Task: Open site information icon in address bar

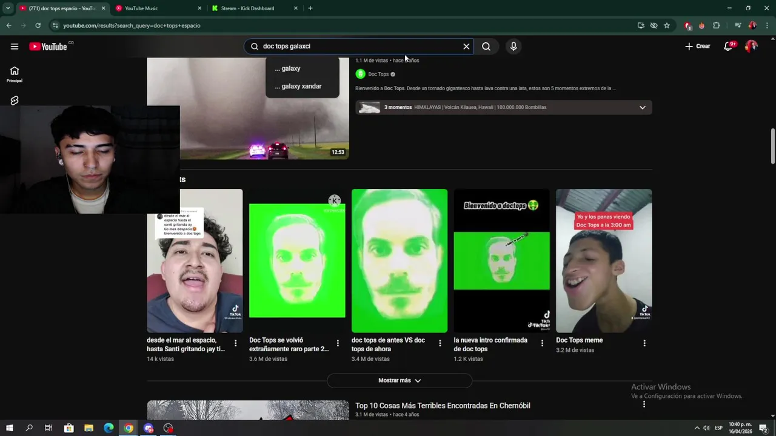Action: pyautogui.click(x=55, y=25)
